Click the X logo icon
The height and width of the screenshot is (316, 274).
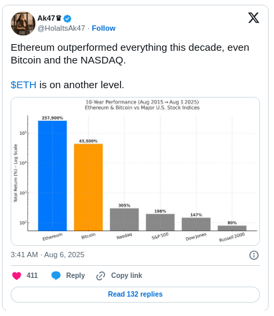253,18
